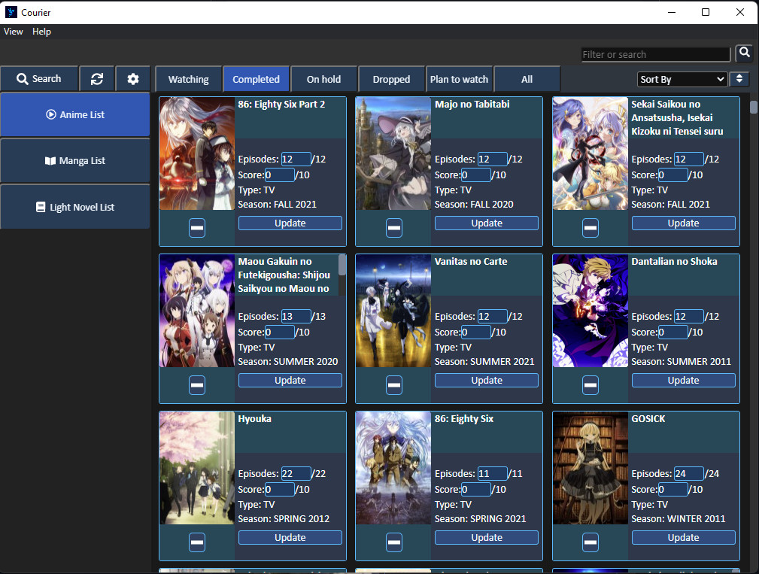The width and height of the screenshot is (759, 574).
Task: Click the Majo no Tabitabi cover image
Action: click(x=393, y=153)
